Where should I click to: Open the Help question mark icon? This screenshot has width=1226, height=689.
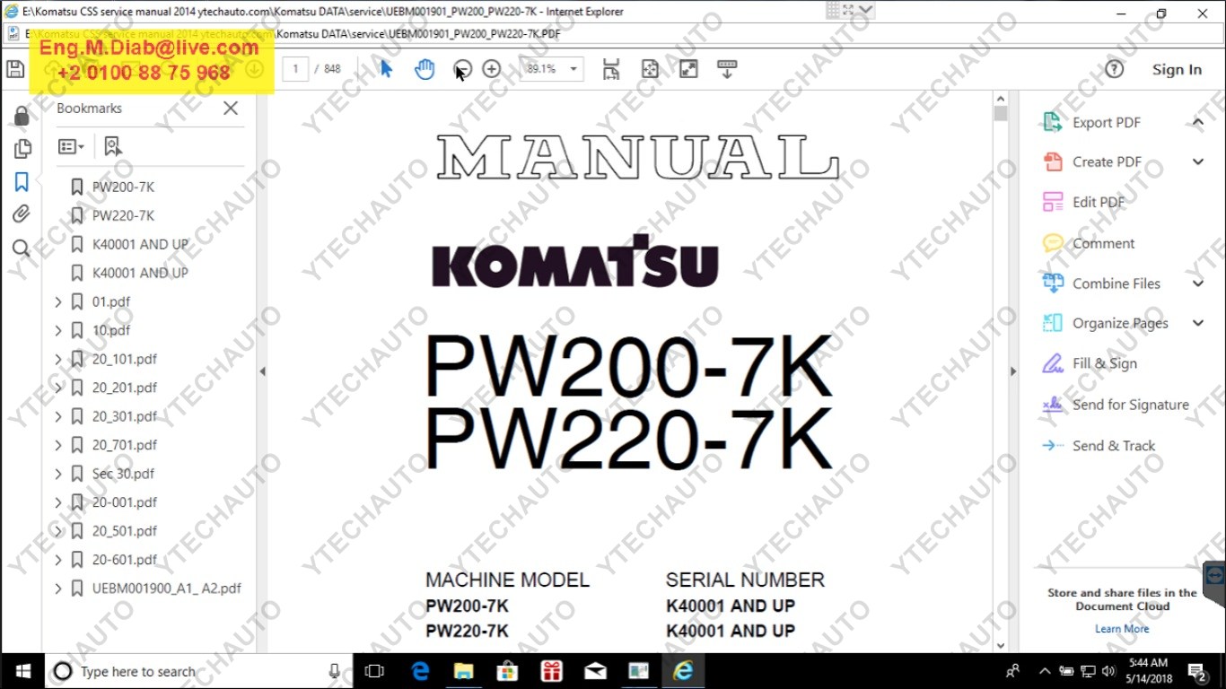(1114, 69)
